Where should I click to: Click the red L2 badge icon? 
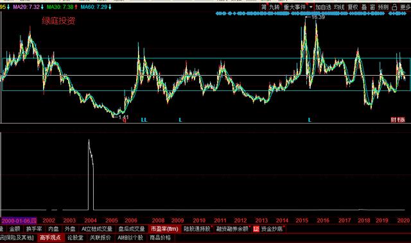[256, 229]
